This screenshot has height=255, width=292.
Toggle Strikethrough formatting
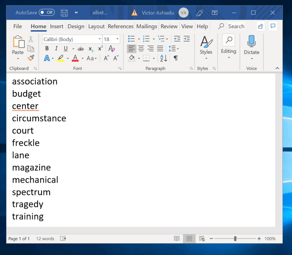coord(81,49)
